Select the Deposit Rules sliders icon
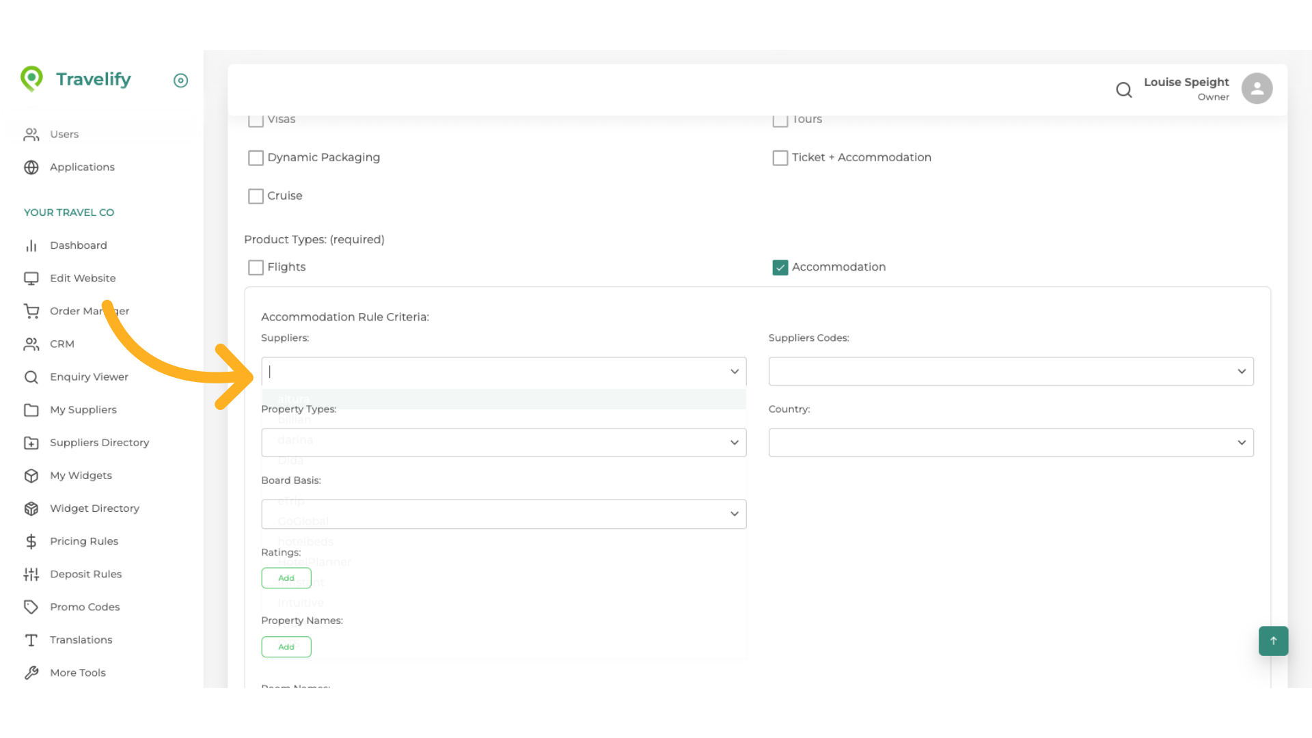The height and width of the screenshot is (738, 1312). click(x=31, y=574)
